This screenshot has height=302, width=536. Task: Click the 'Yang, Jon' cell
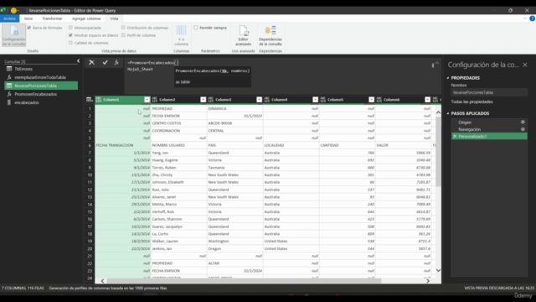click(178, 153)
